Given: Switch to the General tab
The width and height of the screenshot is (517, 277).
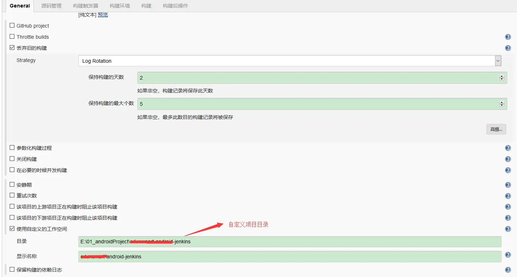Looking at the screenshot, I should 20,6.
